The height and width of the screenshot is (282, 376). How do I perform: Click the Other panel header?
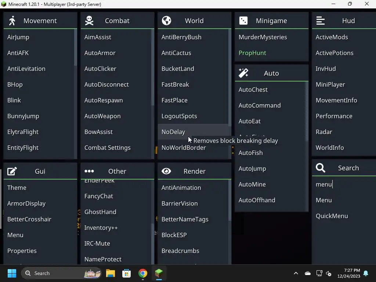[x=117, y=171]
